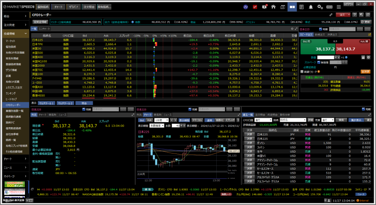Click the blue help icon next to ×1
The height and width of the screenshot is (205, 376).
[x=346, y=58]
